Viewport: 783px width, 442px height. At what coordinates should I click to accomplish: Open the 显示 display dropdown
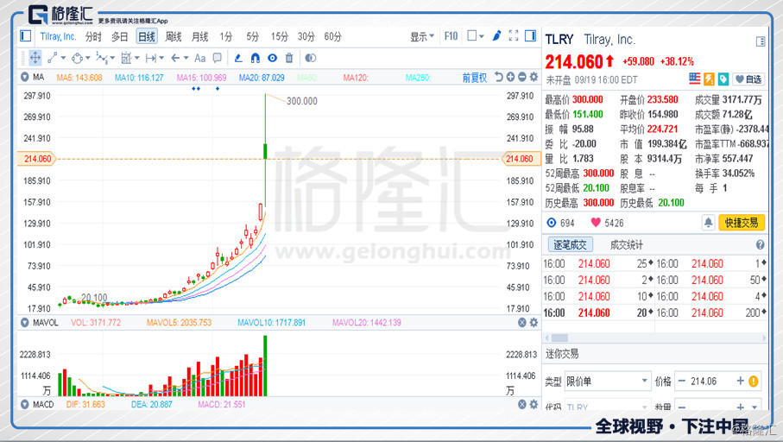(422, 36)
